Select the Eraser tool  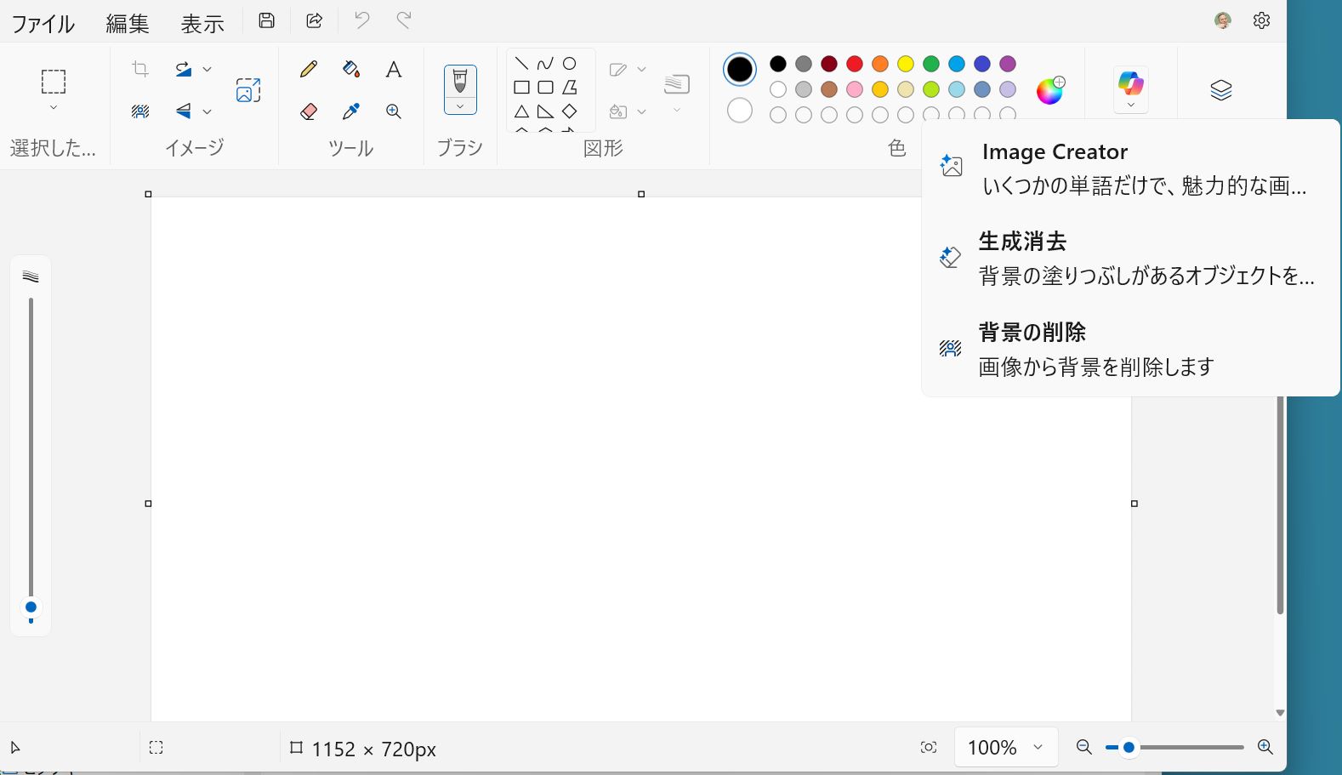point(309,111)
